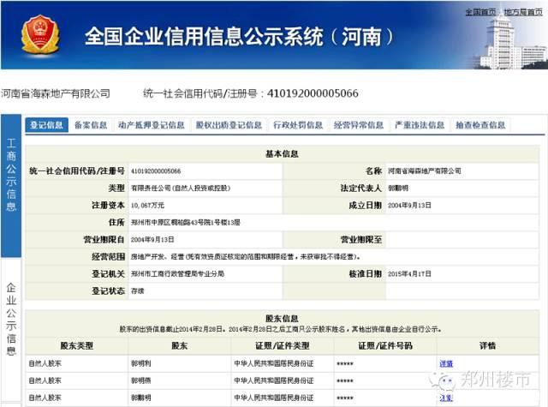Open the 经营异常信息 tab
548x407 pixels.
tap(359, 125)
